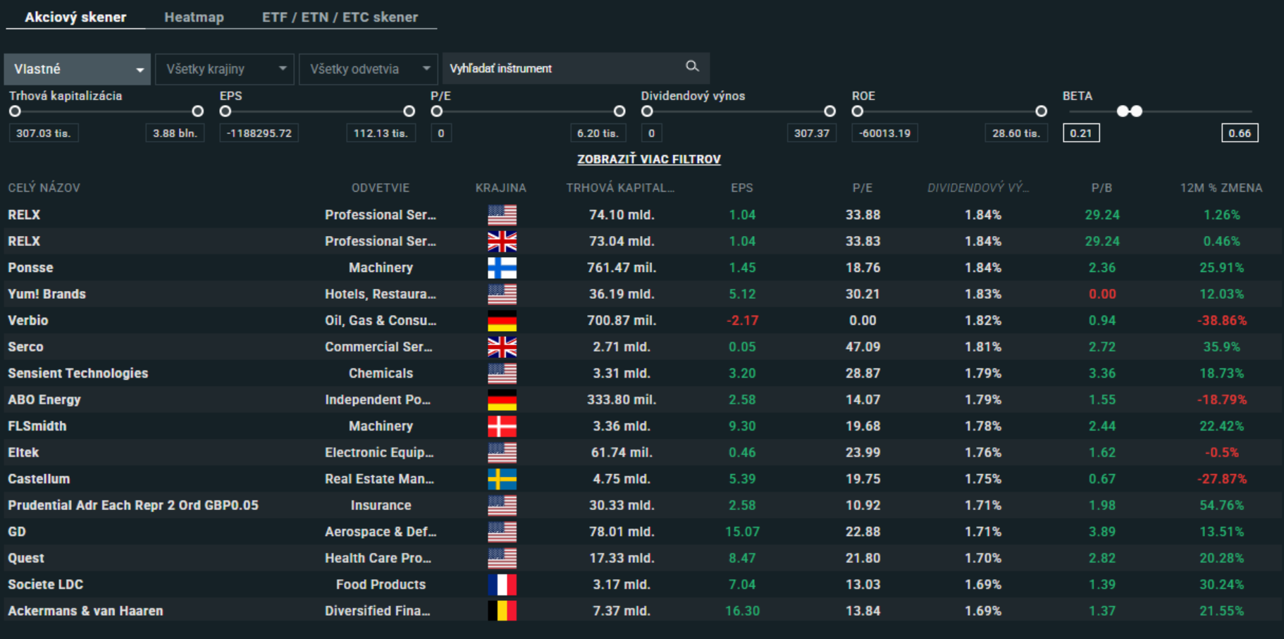Open the Všetky odvetvia sector dropdown
Image resolution: width=1284 pixels, height=639 pixels.
point(368,69)
